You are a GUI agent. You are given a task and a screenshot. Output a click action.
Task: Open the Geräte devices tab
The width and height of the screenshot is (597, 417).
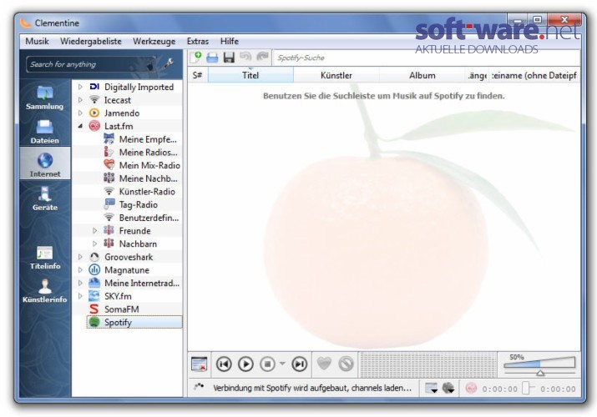click(x=44, y=198)
